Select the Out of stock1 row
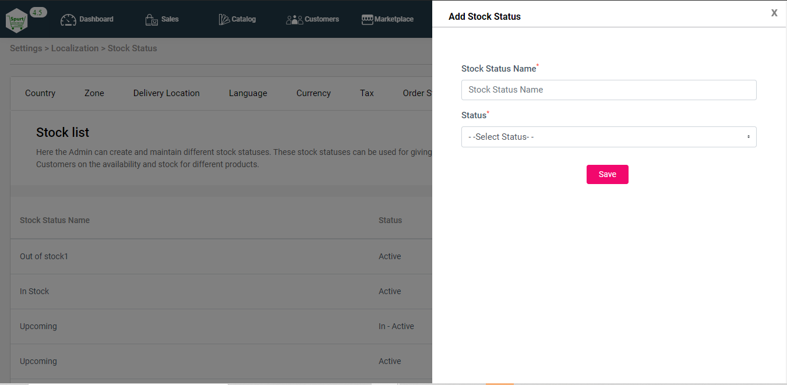This screenshot has height=385, width=787. pos(221,256)
